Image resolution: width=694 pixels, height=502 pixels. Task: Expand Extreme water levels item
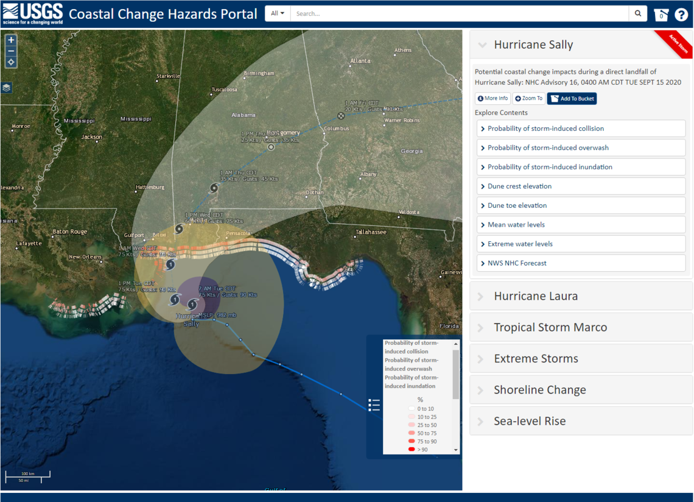point(581,244)
